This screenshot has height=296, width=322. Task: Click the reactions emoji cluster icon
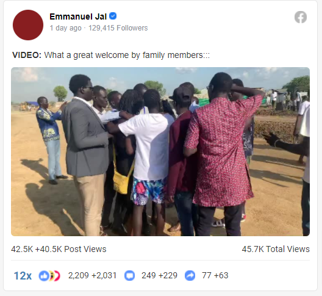[49, 276]
